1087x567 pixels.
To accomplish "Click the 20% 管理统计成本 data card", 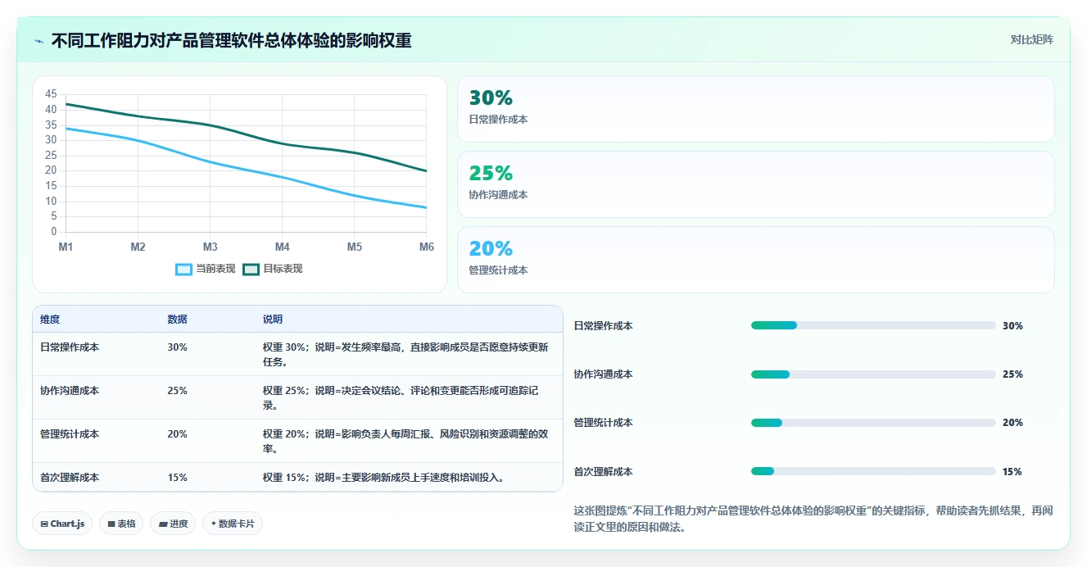I will click(x=755, y=260).
